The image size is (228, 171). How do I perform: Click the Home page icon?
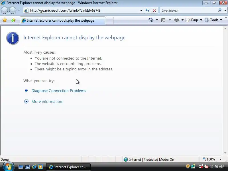(x=151, y=20)
